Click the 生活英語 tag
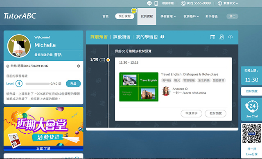 [204, 80]
